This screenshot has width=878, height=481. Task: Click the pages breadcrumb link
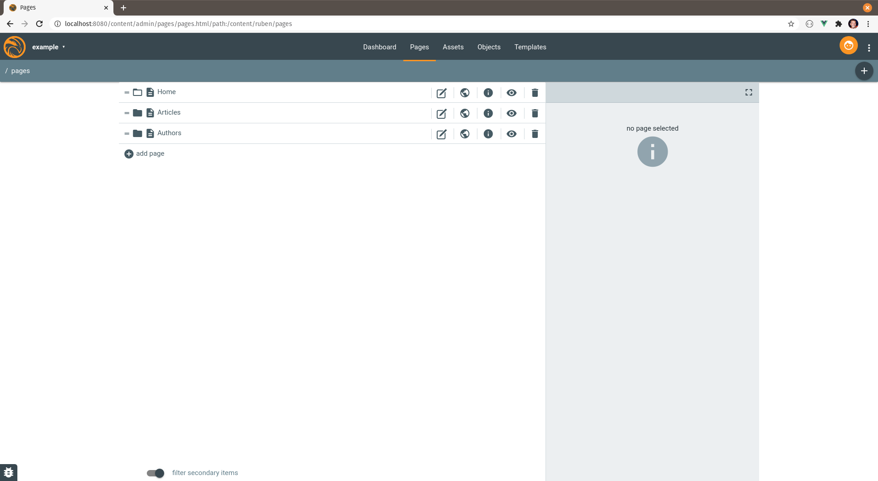21,71
